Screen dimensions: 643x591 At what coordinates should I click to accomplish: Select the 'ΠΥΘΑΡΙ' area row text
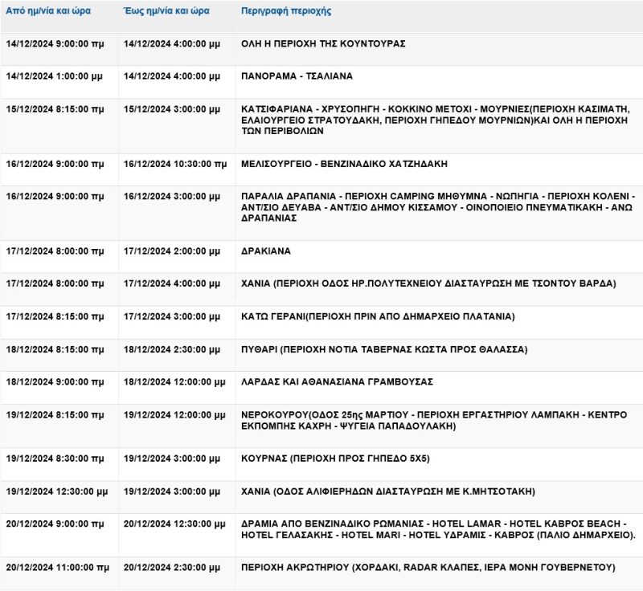click(384, 350)
